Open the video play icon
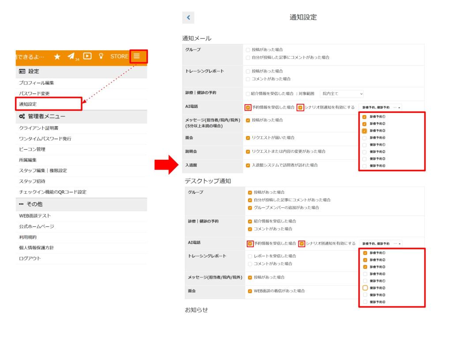 tap(87, 56)
